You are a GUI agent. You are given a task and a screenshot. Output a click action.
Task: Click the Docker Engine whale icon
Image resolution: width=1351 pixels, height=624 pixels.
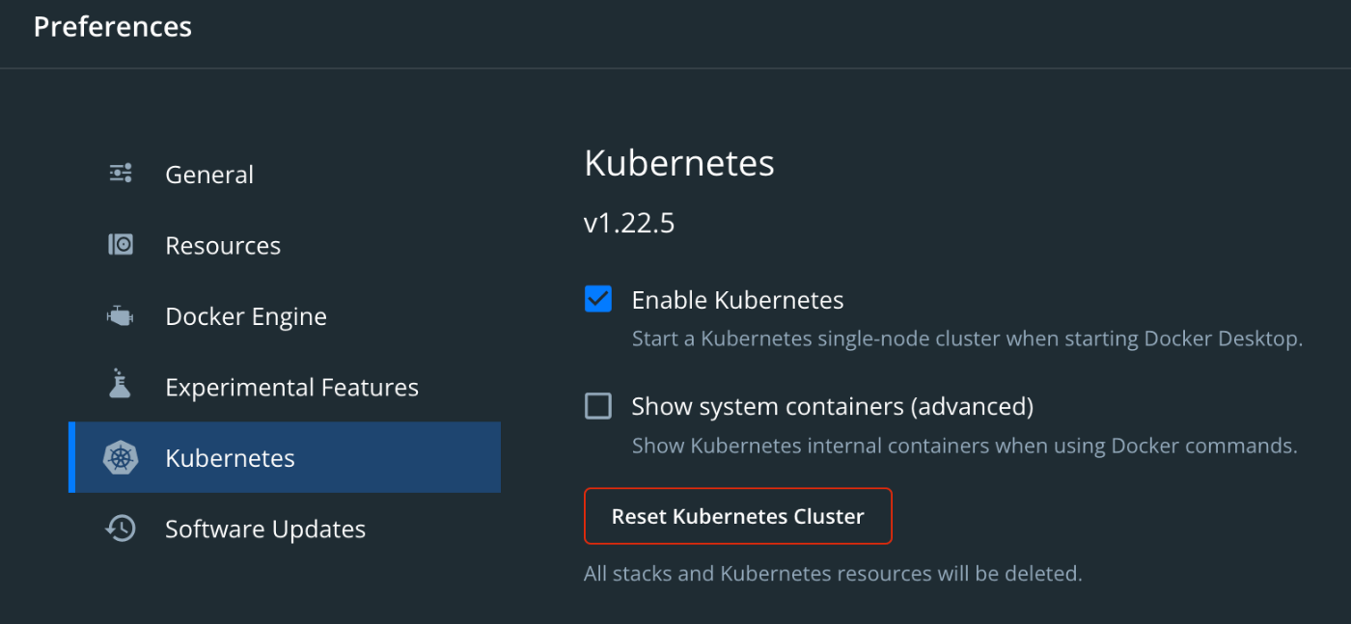(x=121, y=316)
